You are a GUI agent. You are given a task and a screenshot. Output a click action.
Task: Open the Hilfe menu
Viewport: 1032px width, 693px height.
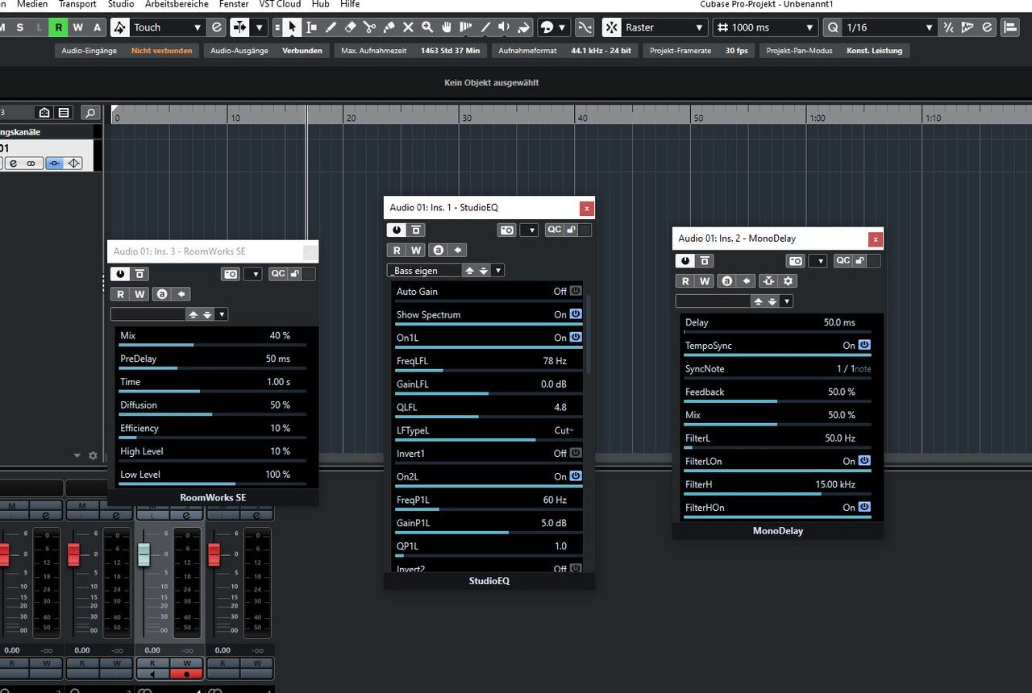coord(350,5)
